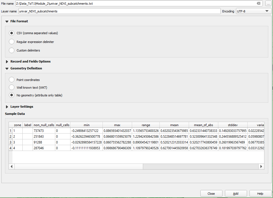Screen dimensions: 273x198
Task: Expand the Layer Settings section
Action: pos(7,107)
